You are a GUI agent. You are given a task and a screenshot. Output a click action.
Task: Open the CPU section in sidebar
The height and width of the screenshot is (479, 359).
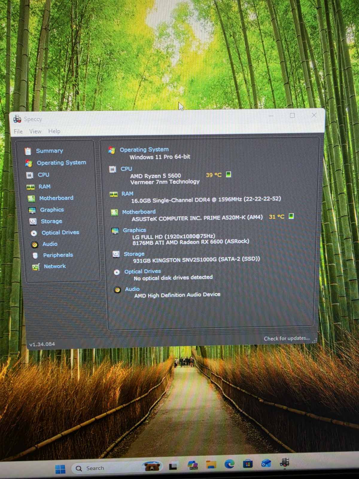(43, 175)
